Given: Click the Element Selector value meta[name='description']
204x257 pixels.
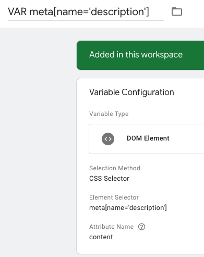Looking at the screenshot, I should coord(128,208).
